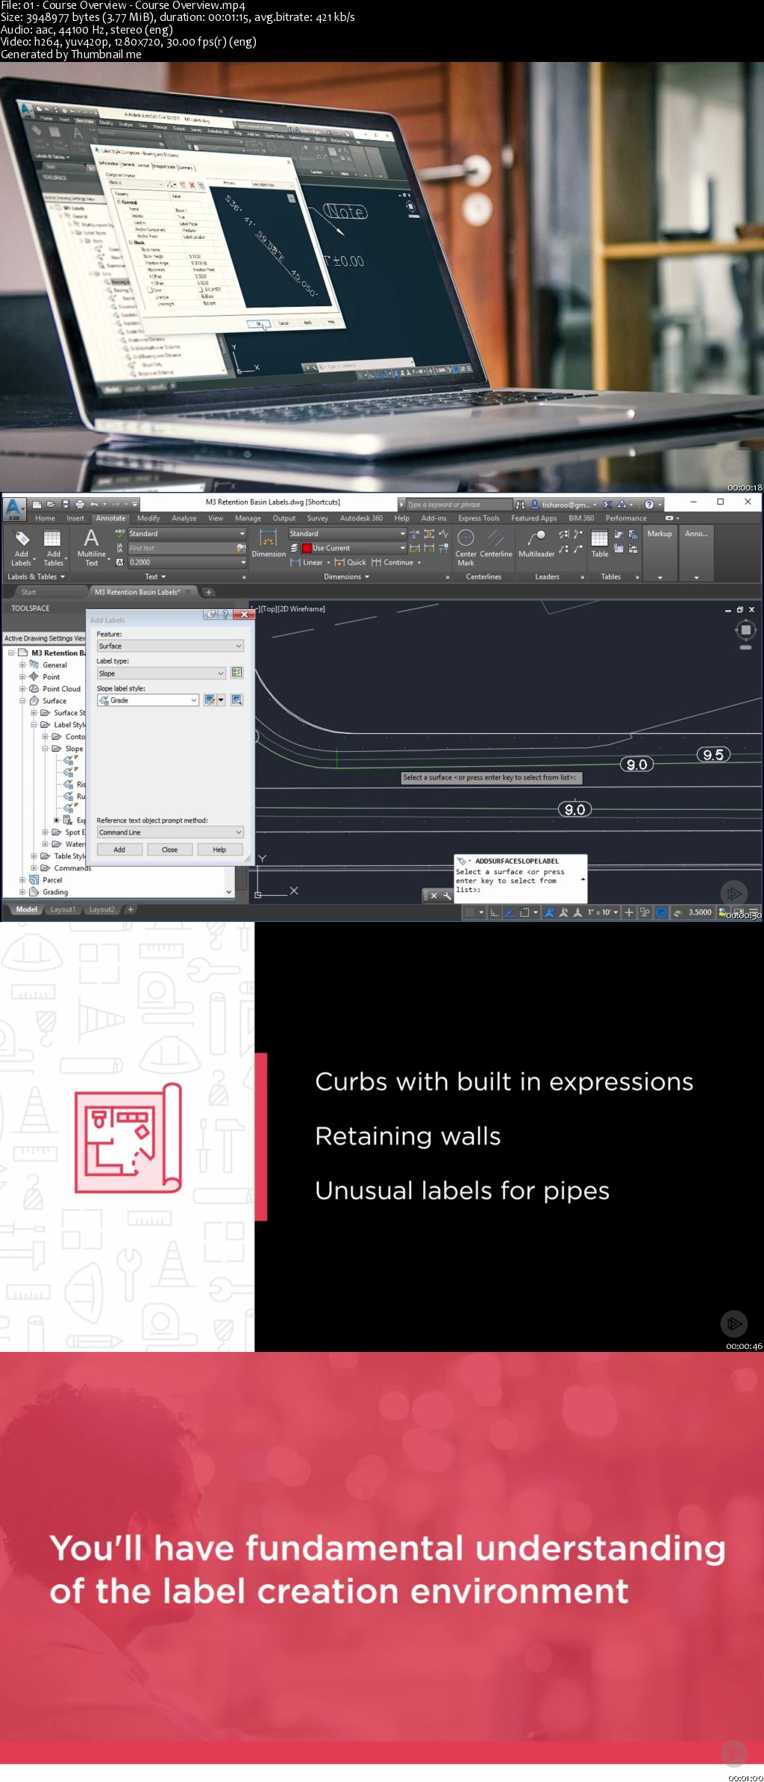The width and height of the screenshot is (764, 1782).
Task: Click the Find text input field
Action: click(181, 548)
